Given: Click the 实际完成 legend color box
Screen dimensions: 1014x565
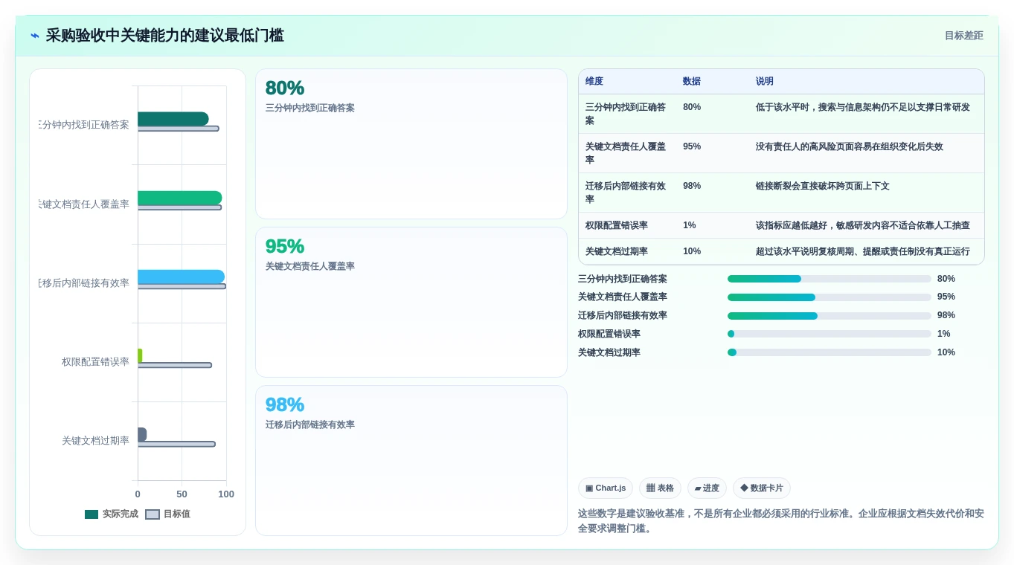Looking at the screenshot, I should coord(92,514).
